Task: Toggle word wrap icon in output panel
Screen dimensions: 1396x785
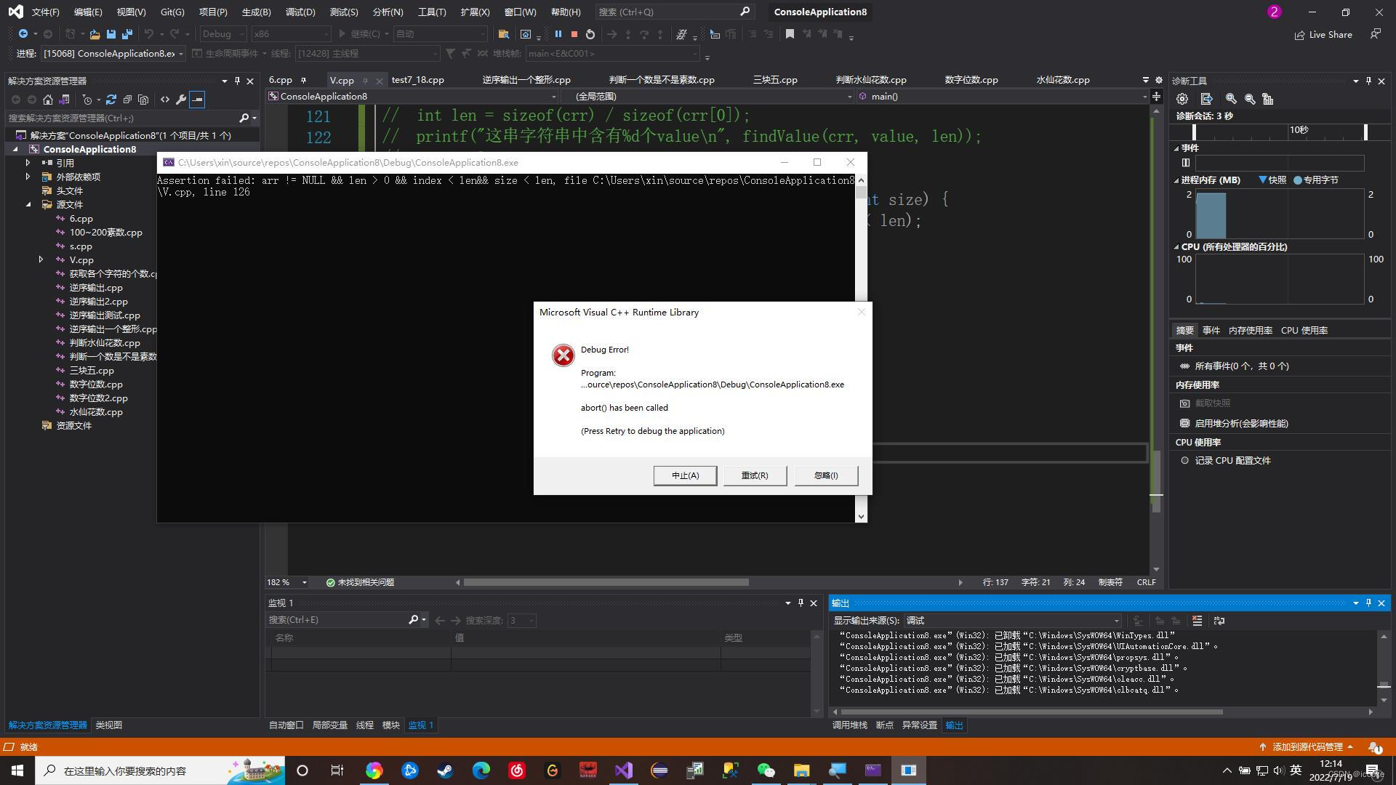Action: pyautogui.click(x=1219, y=621)
